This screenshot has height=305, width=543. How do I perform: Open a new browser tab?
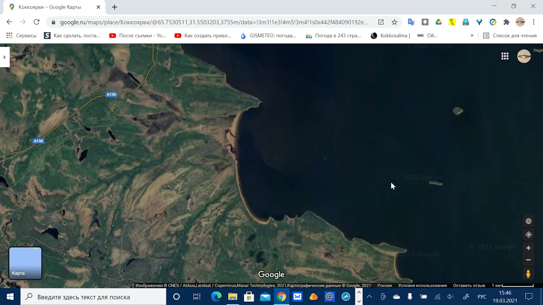(x=115, y=7)
